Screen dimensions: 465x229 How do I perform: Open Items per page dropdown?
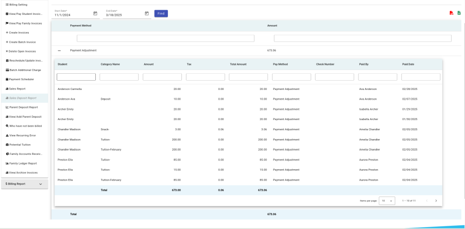387,201
